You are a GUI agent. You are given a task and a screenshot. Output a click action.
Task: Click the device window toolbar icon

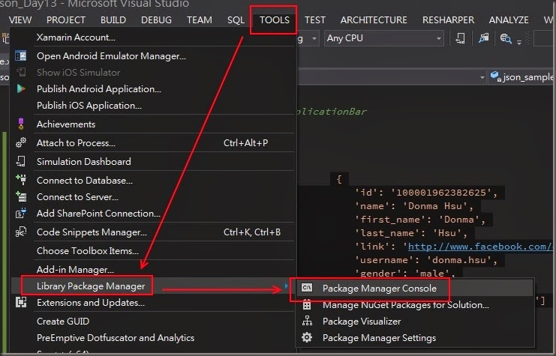[460, 38]
